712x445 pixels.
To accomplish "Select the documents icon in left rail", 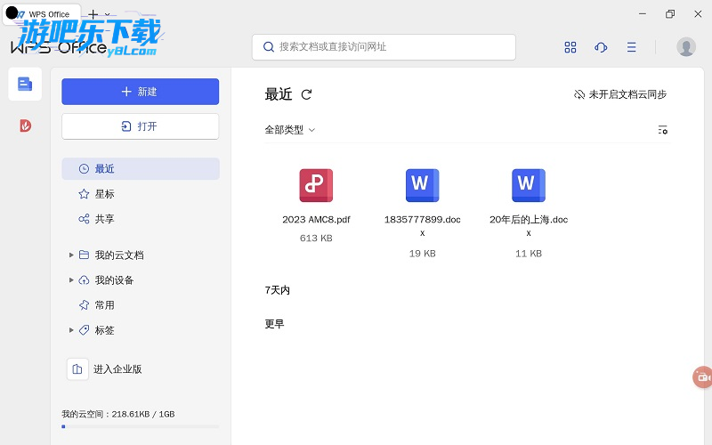I will point(25,84).
